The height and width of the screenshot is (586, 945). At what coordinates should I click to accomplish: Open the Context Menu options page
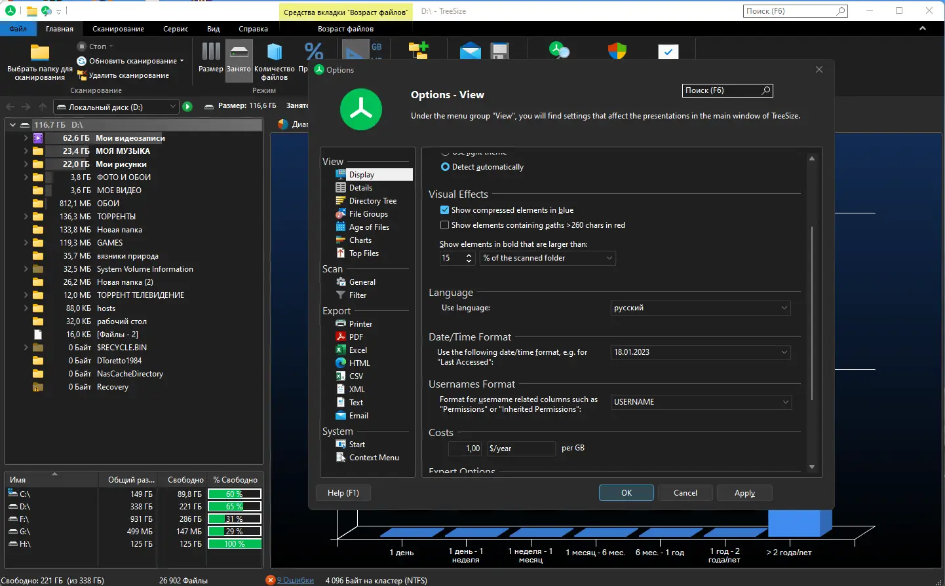(x=374, y=458)
